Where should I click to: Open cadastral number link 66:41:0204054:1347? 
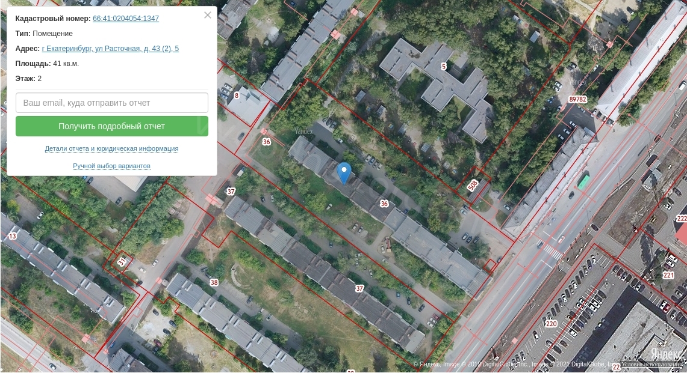(126, 19)
